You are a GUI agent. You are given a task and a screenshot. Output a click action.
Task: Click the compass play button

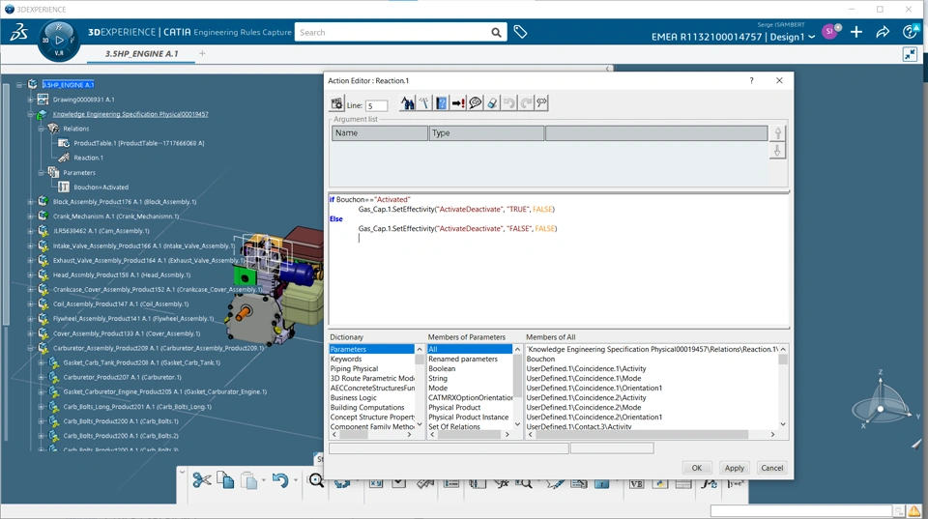(59, 40)
